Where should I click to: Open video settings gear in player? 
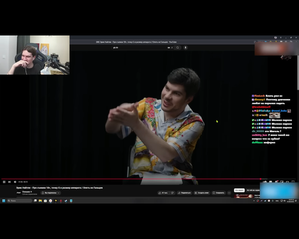click(276, 182)
